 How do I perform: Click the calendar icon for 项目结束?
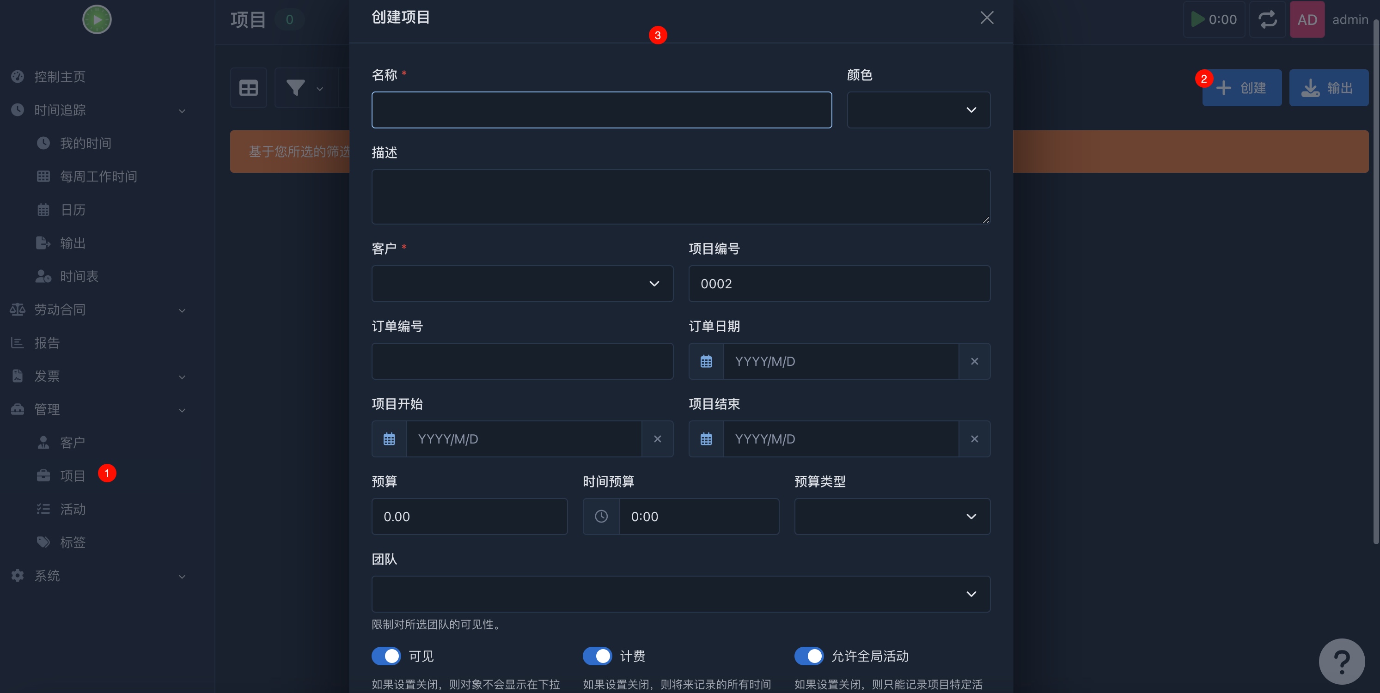pyautogui.click(x=706, y=439)
